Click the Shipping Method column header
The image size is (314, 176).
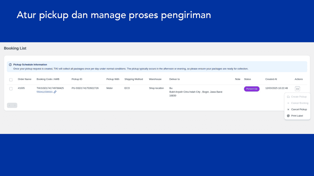(133, 79)
